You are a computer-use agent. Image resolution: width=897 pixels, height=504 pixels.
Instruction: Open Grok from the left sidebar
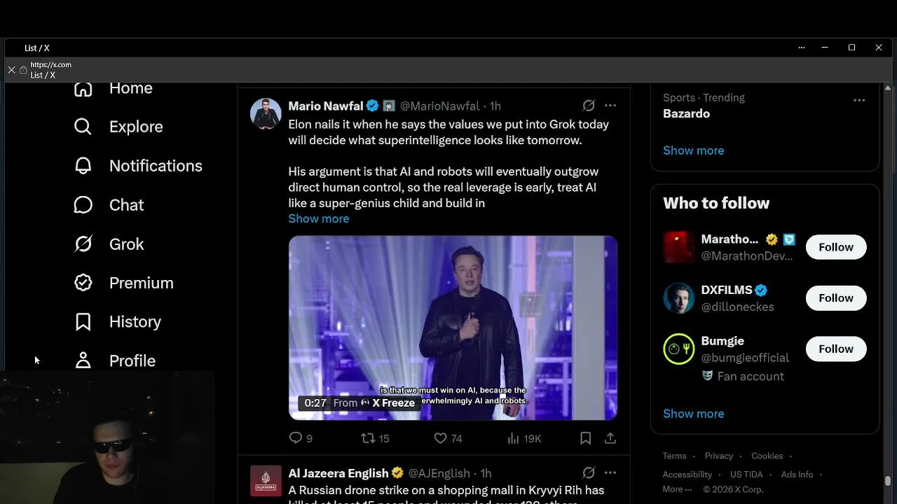[109, 244]
